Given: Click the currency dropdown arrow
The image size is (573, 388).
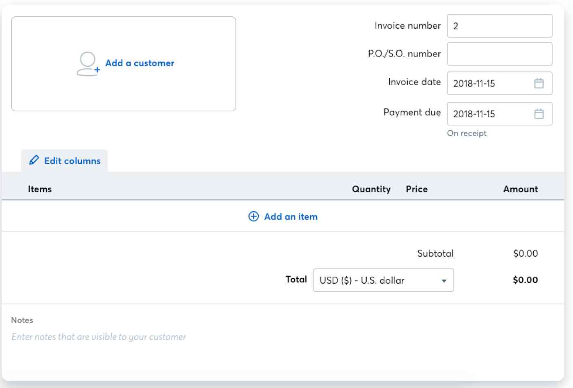Looking at the screenshot, I should coord(444,281).
